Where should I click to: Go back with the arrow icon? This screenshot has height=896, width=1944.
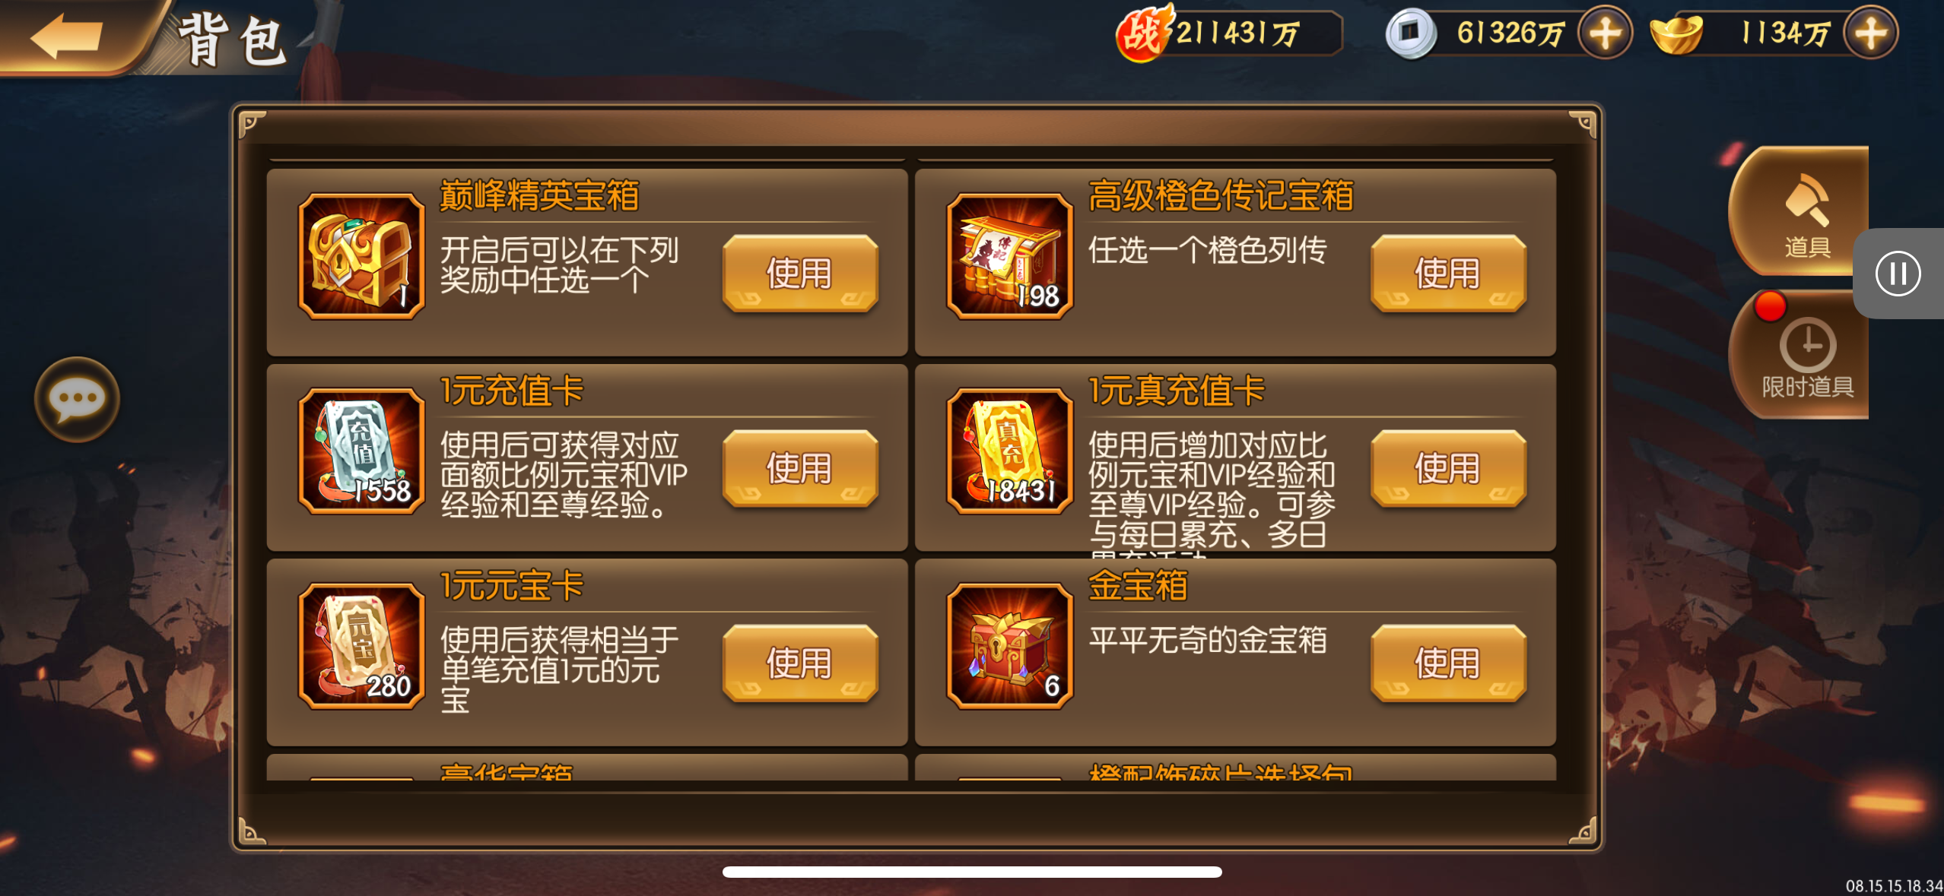67,36
